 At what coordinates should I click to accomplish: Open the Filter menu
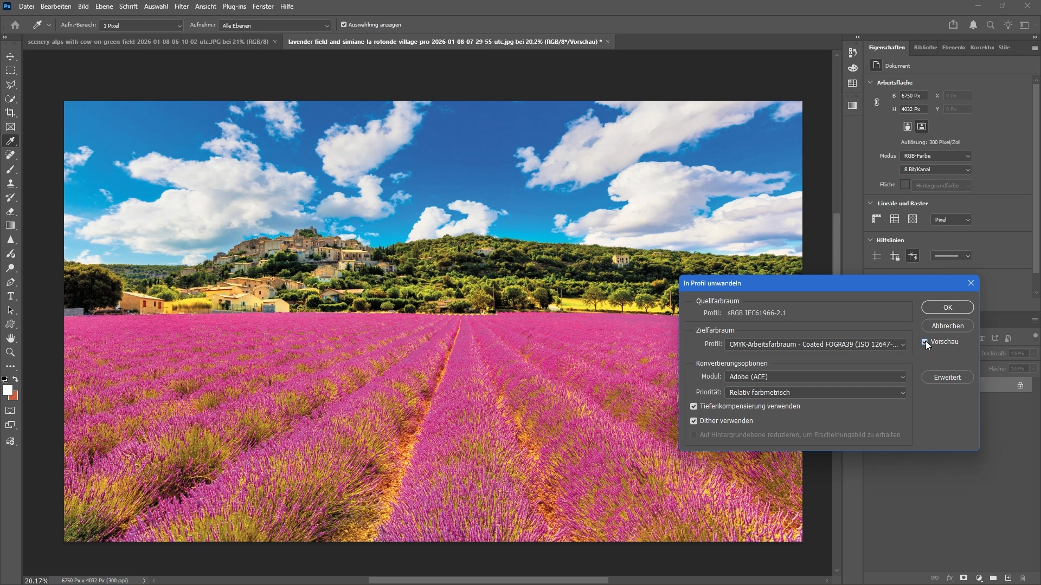point(181,6)
